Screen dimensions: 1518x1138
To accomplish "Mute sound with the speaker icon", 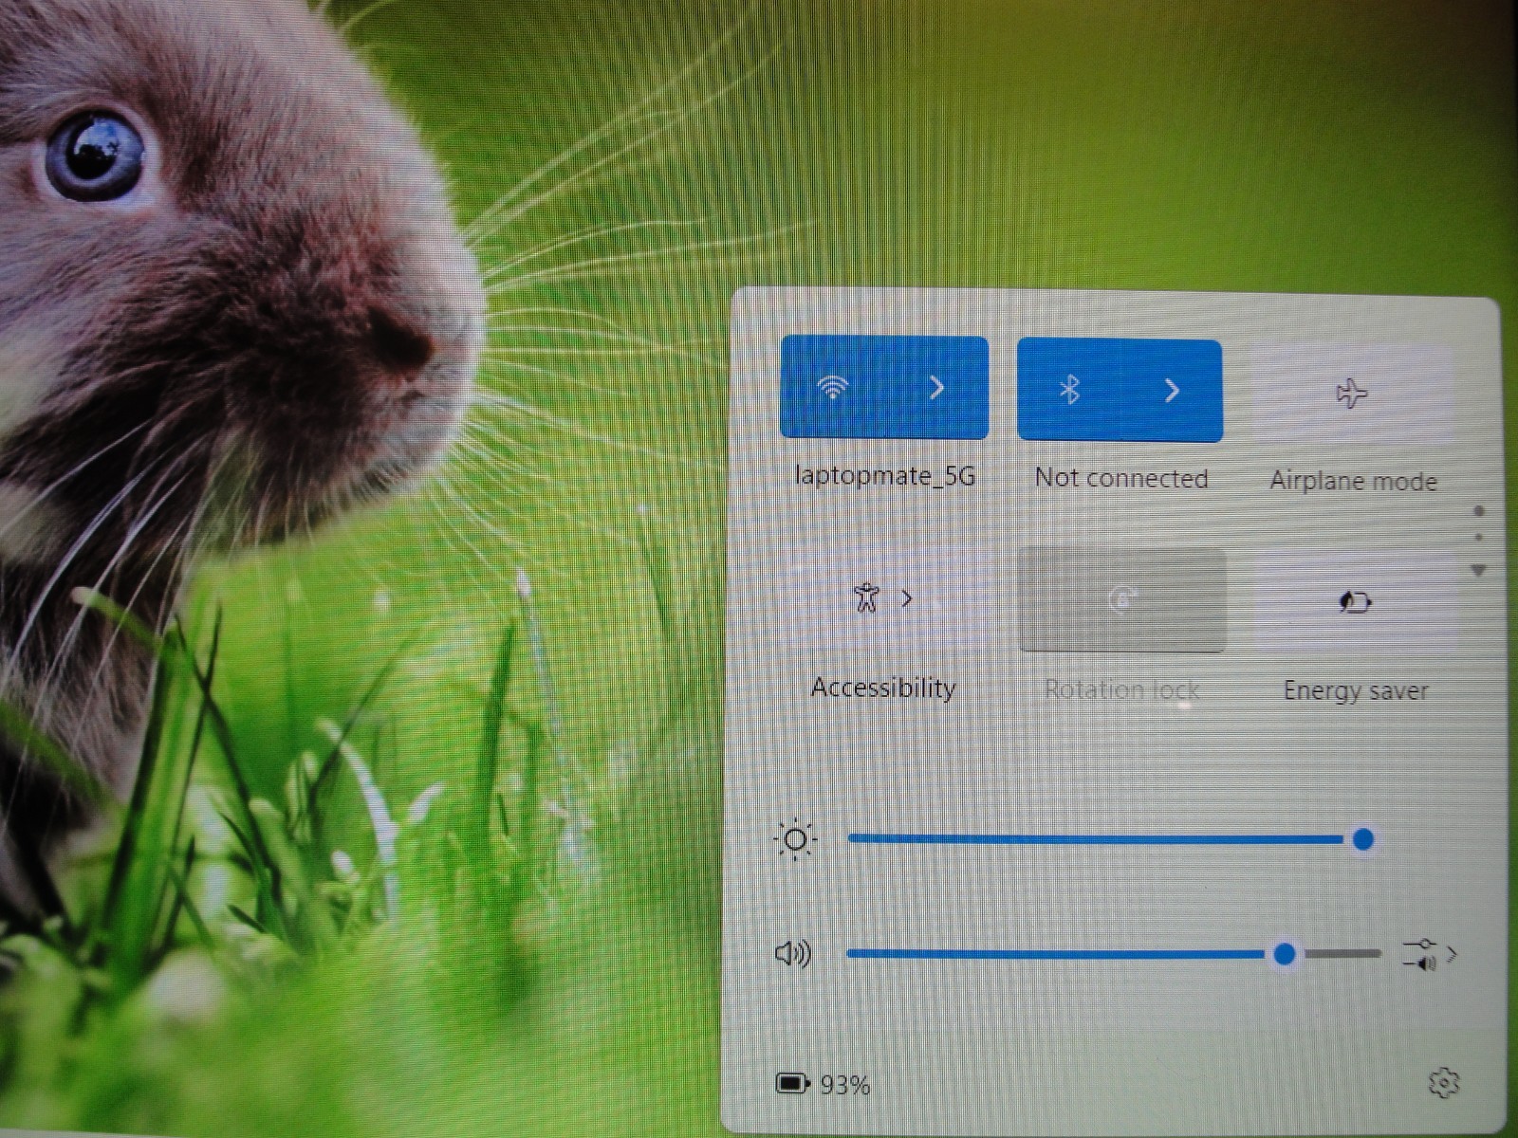I will tap(793, 953).
